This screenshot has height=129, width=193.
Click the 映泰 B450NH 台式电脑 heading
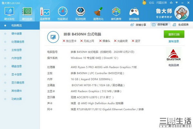[x=82, y=34]
